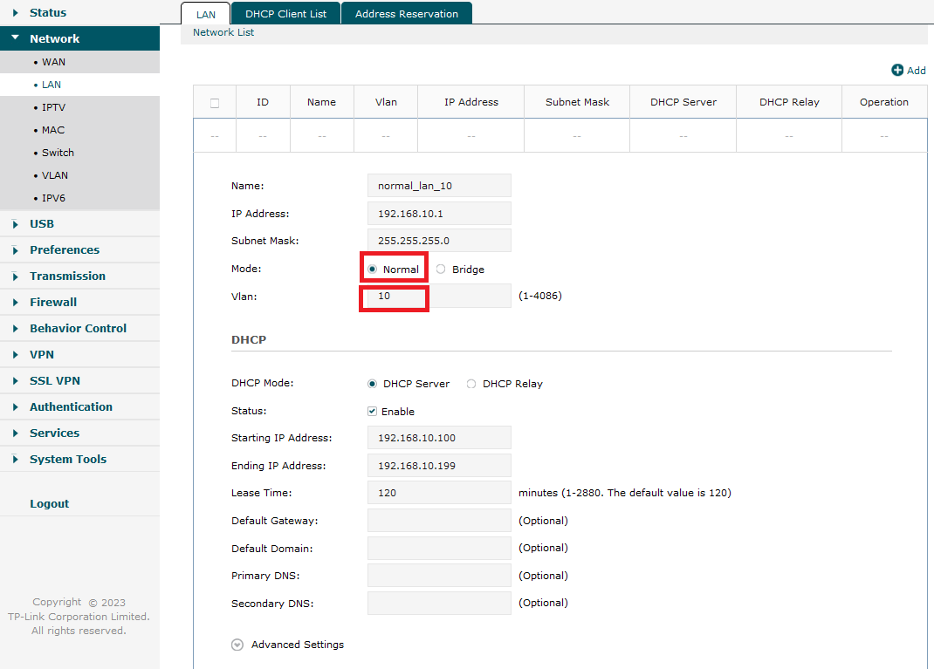Click the Primary DNS input field
Viewport: 934px width, 669px height.
(x=439, y=576)
